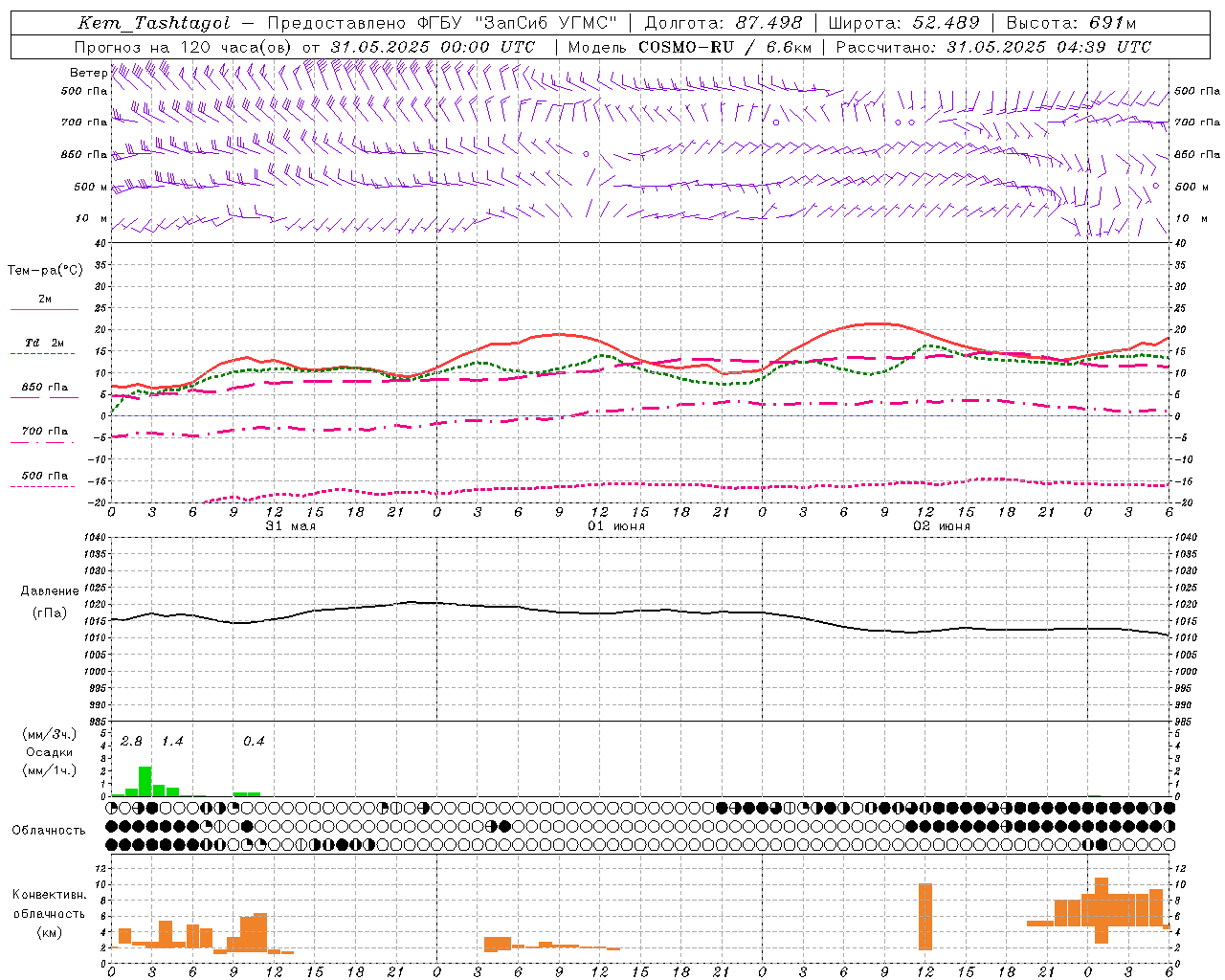Click the 850 гПа temperature legend entry
Viewport: 1225px width, 980px height.
[x=44, y=388]
